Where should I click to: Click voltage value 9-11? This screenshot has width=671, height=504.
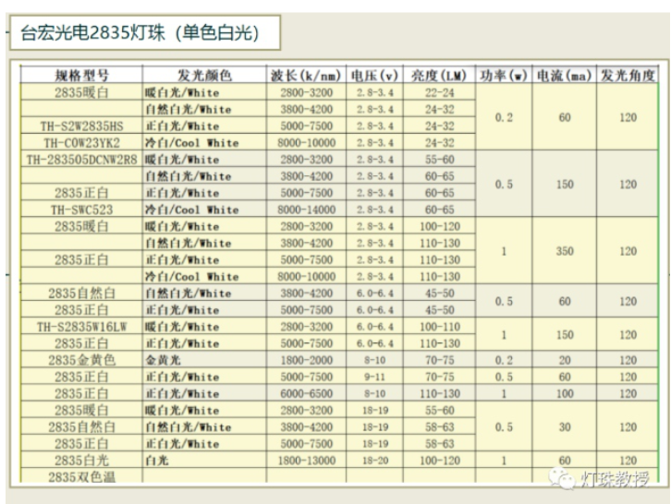pyautogui.click(x=375, y=377)
